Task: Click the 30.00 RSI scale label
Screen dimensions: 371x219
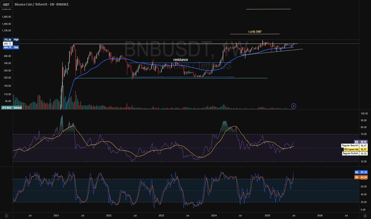Action: click(x=364, y=162)
